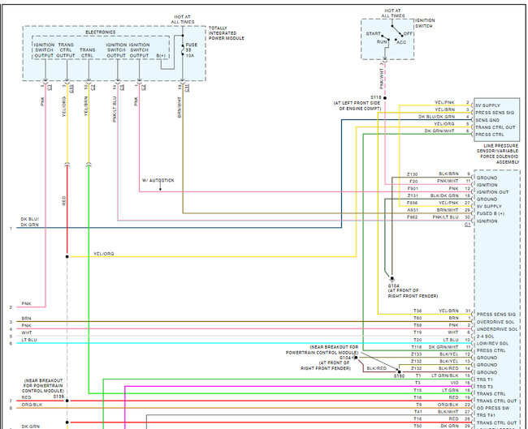Select the Z130 circuit code
Screen dimensions: 528x429
pyautogui.click(x=412, y=174)
